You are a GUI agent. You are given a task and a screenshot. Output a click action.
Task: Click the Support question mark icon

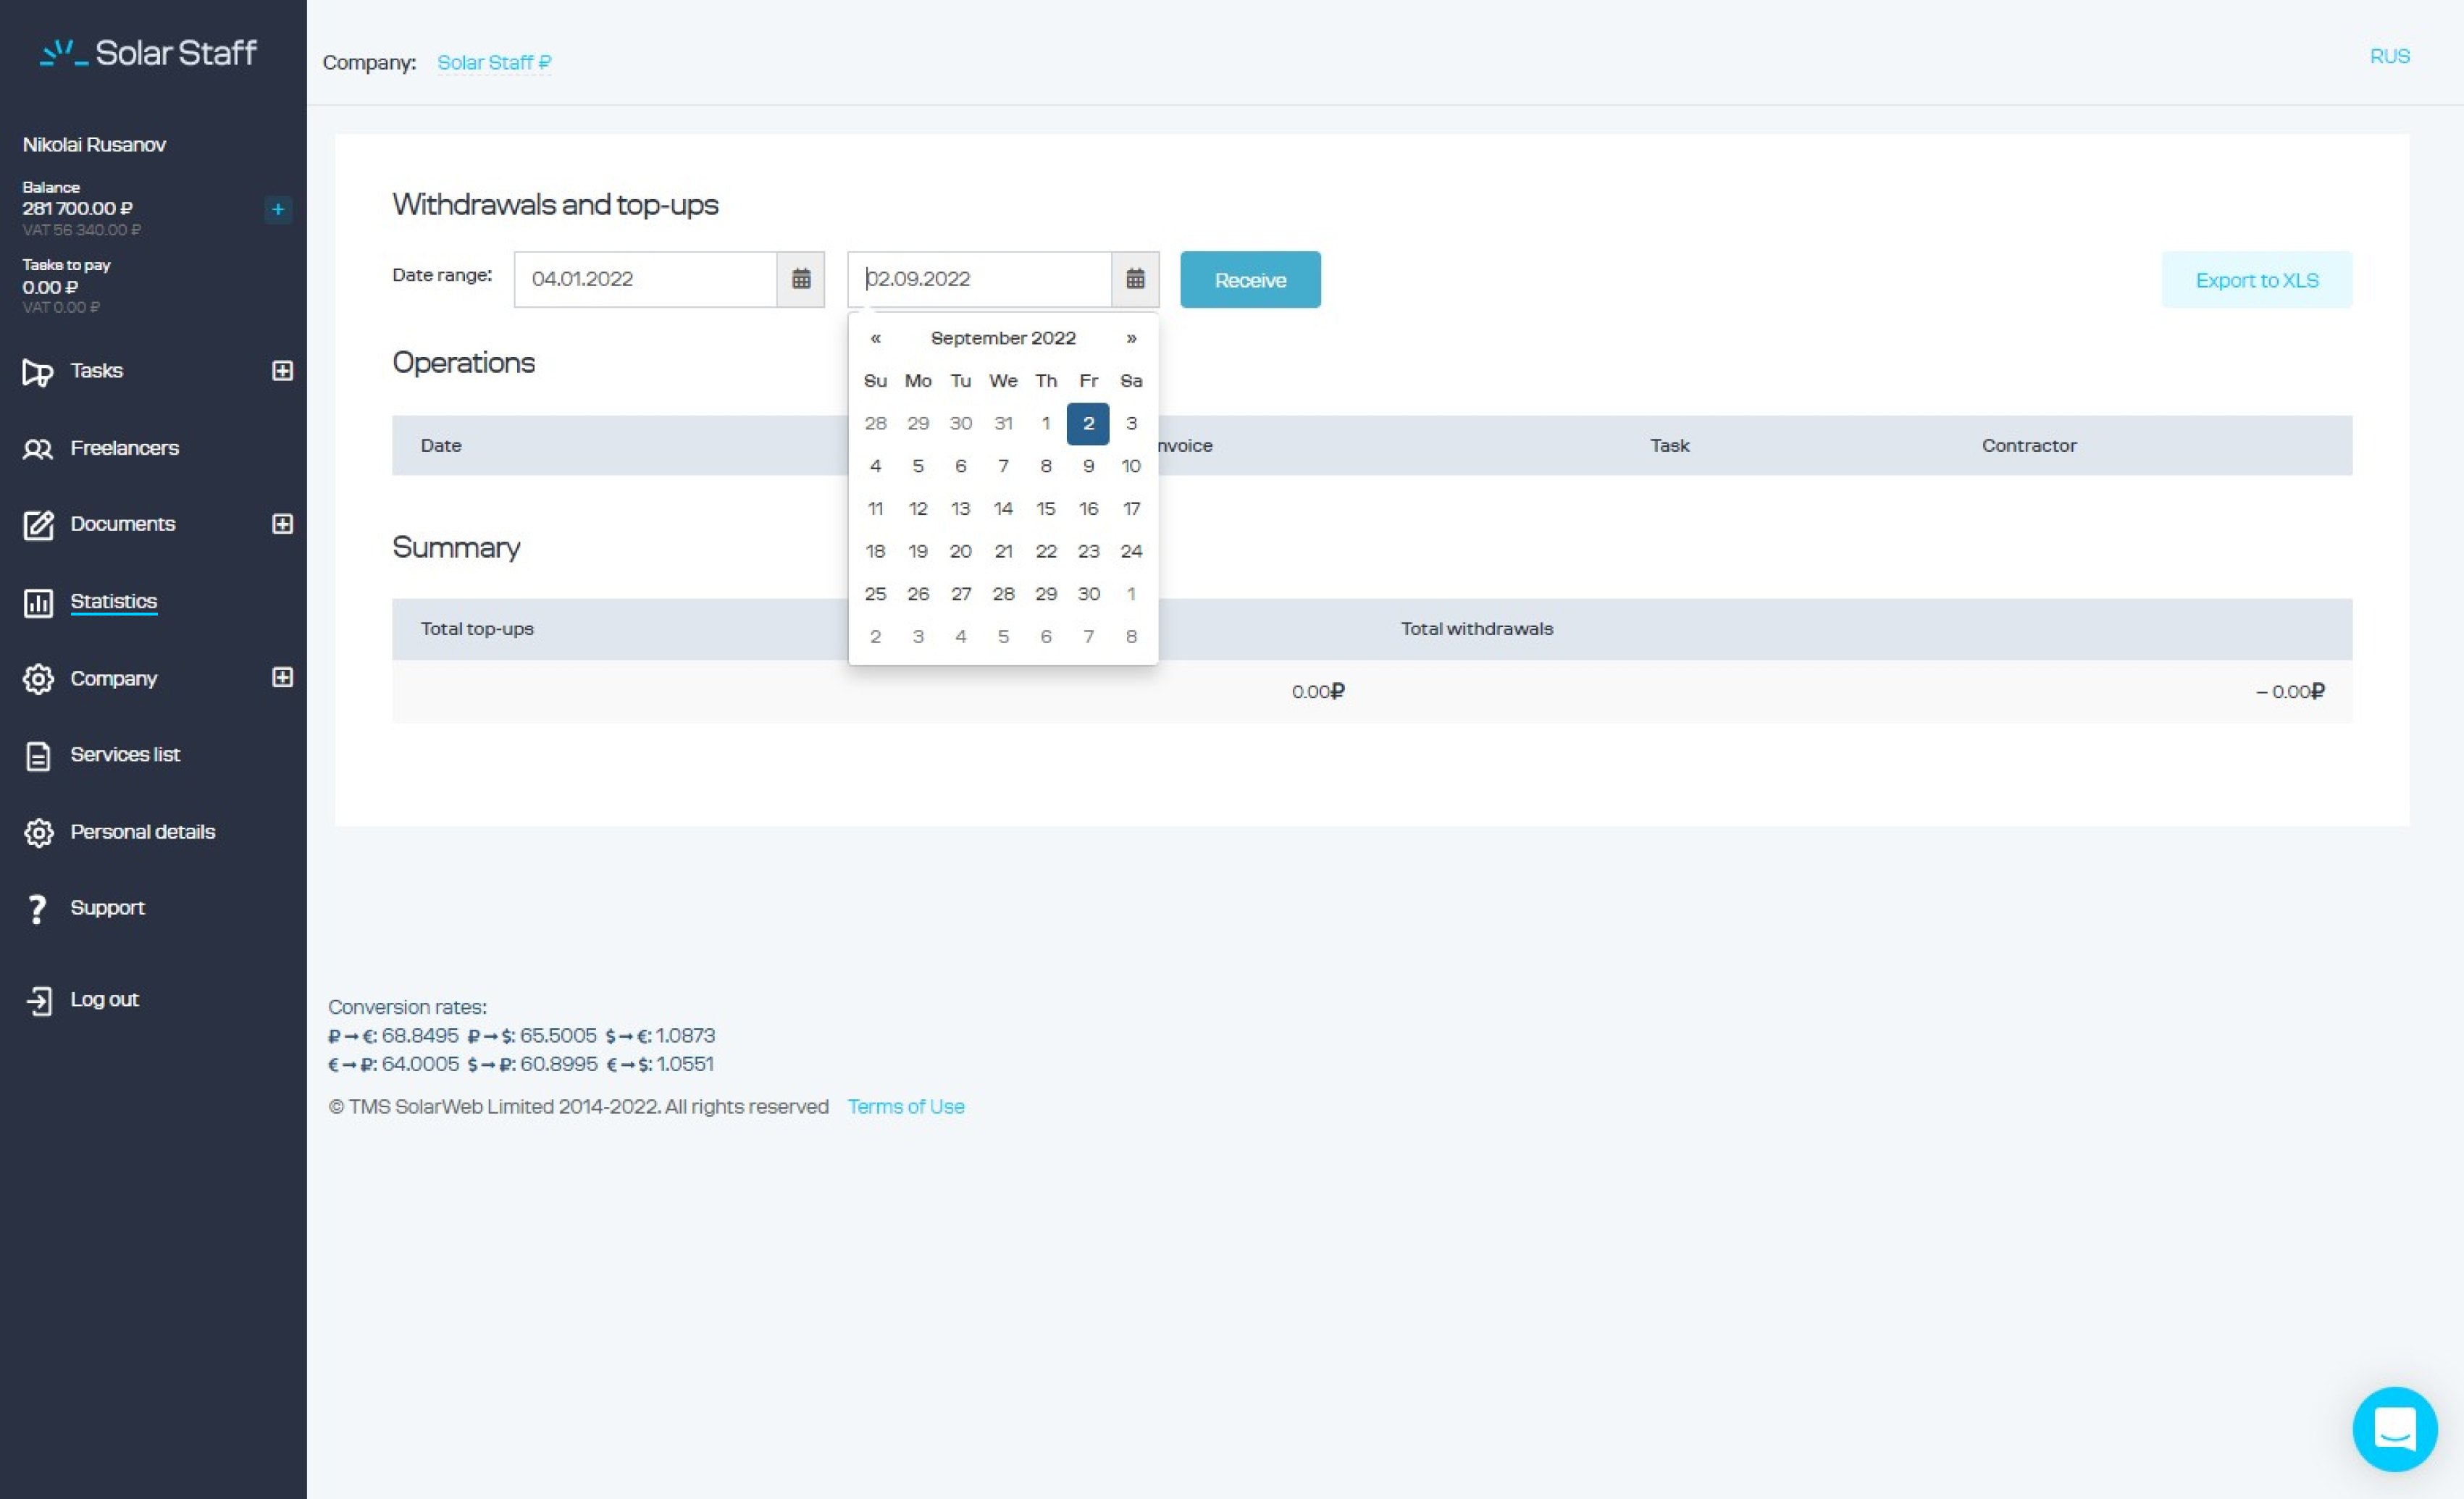[x=38, y=908]
